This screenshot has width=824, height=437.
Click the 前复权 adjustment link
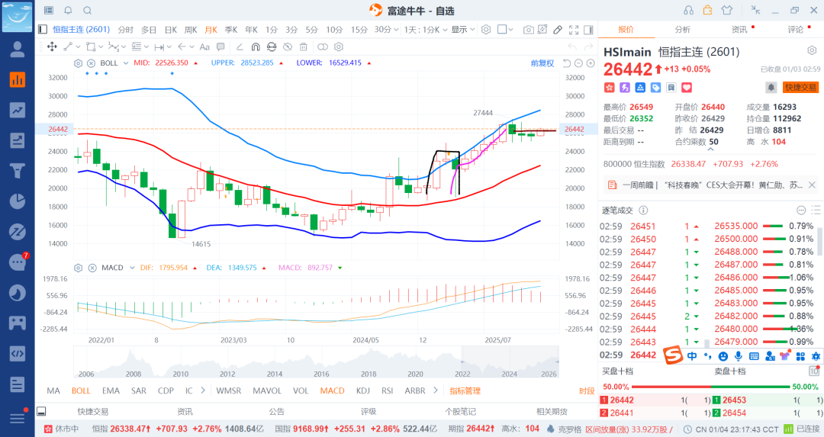coord(542,63)
